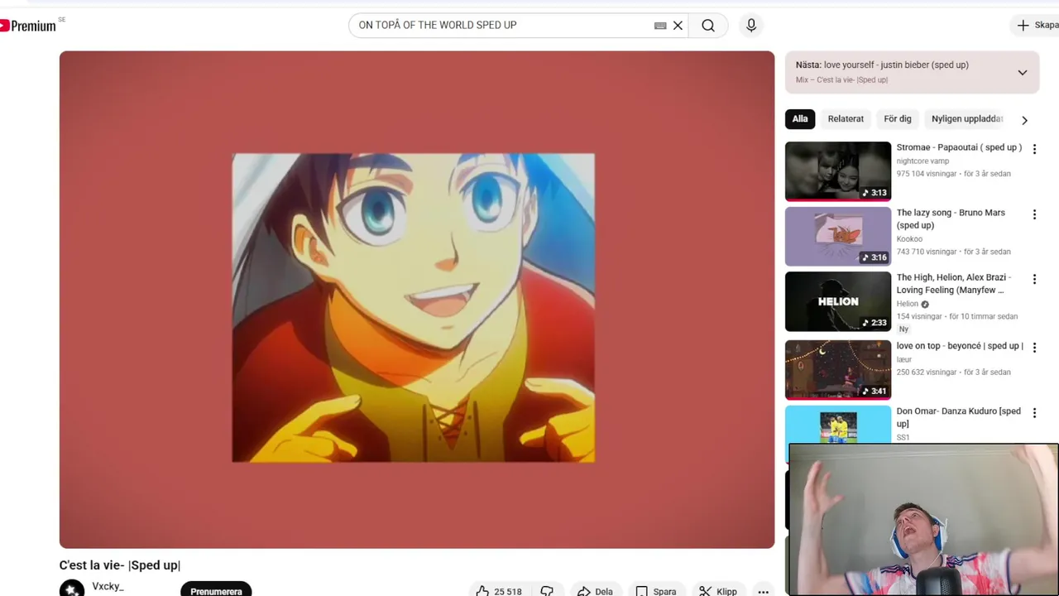Screen dimensions: 1059x596
Task: Subscribe with the Prenumerera button
Action: pyautogui.click(x=216, y=589)
